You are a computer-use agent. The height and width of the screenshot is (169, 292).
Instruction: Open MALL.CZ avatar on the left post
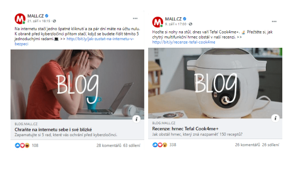(20, 19)
